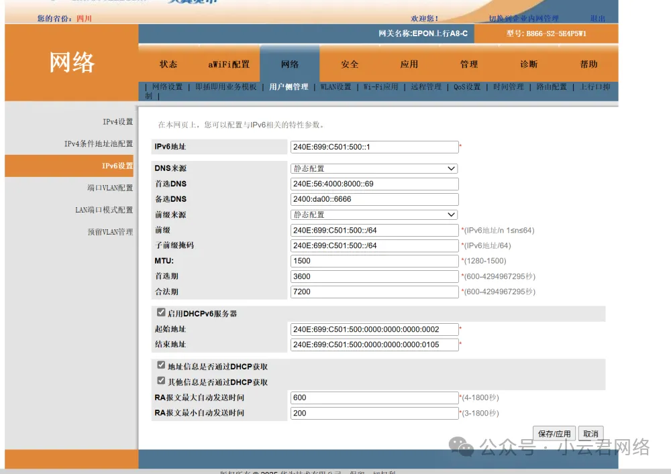
Task: Toggle 地址信息是否通过DHCP获取 checkbox
Action: [x=161, y=365]
